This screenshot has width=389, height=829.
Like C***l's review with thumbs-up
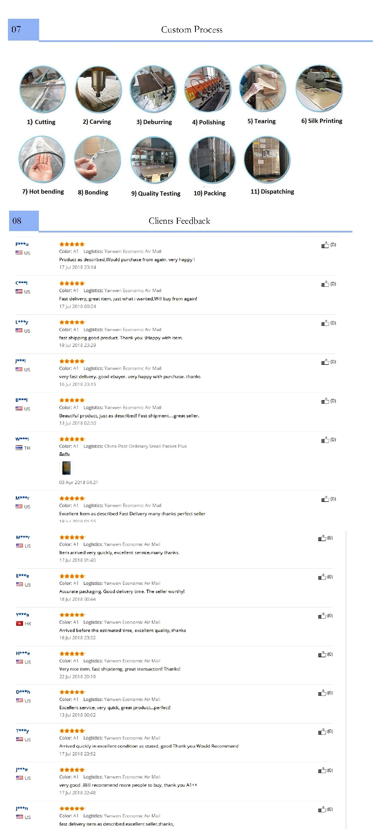pyautogui.click(x=325, y=284)
